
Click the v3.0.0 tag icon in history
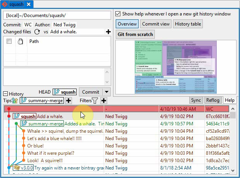(x=17, y=168)
